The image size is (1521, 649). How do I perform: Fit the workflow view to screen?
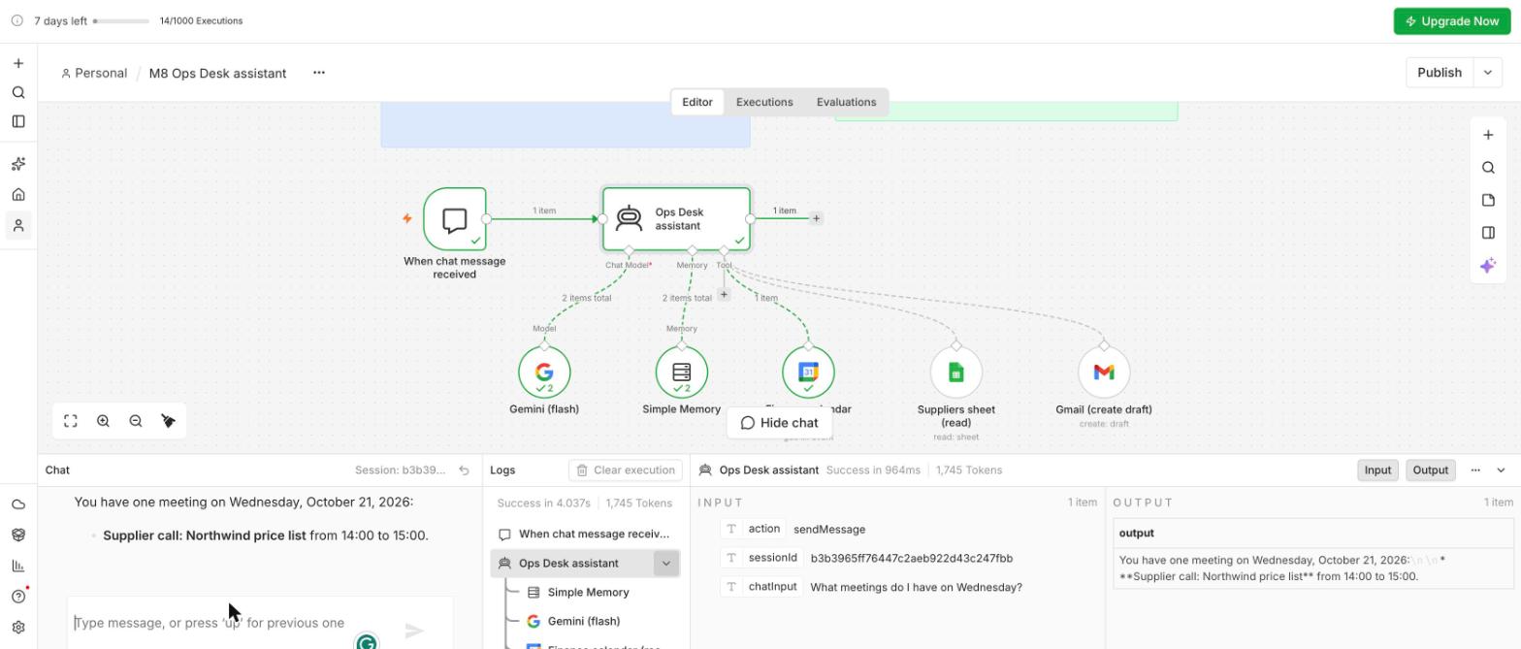(71, 421)
